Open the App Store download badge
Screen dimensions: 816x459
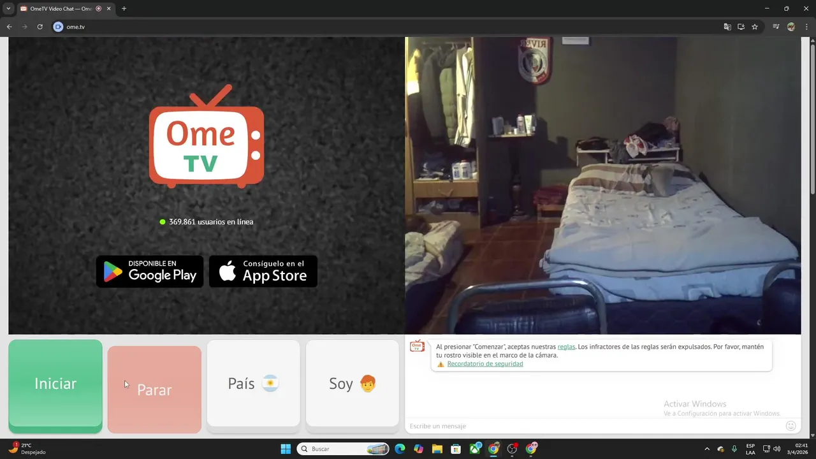(x=263, y=272)
